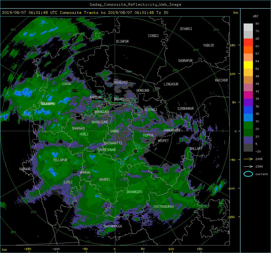Select the bright green 20-30 dBZ swatch
The height and width of the screenshot is (253, 271).
[248, 125]
